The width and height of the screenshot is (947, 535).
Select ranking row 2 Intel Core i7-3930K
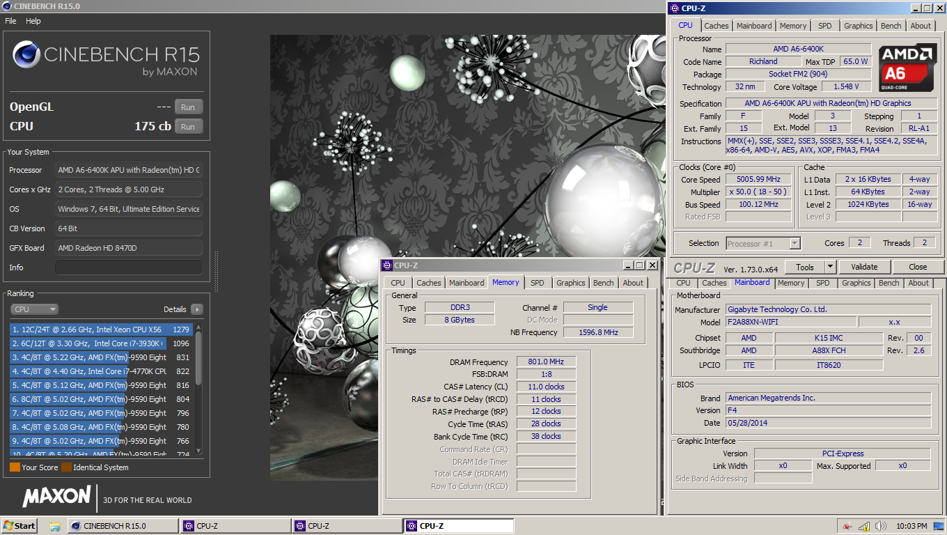(102, 343)
